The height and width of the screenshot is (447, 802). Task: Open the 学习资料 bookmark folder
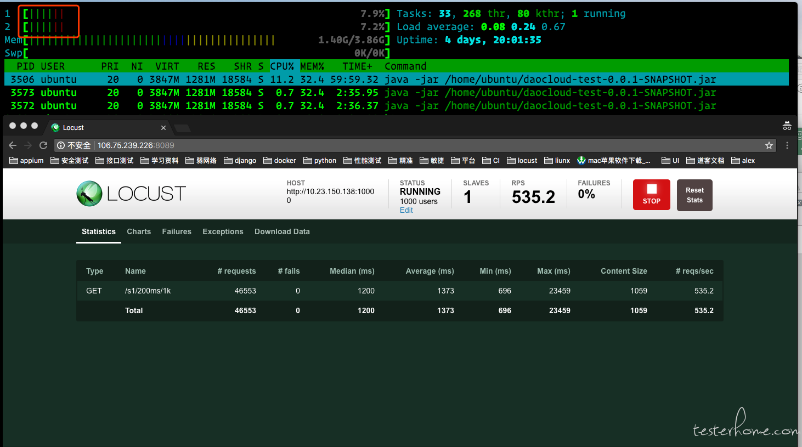tap(160, 161)
